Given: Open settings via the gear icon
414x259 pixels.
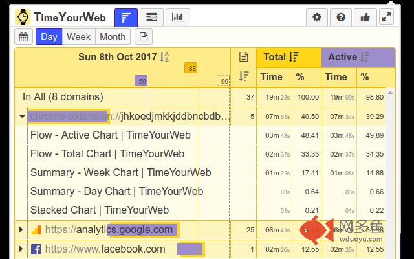Looking at the screenshot, I should 317,17.
